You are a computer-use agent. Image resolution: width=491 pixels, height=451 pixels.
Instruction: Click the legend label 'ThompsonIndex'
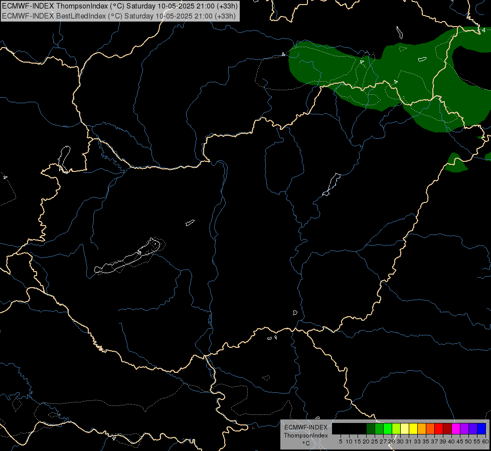pyautogui.click(x=306, y=435)
